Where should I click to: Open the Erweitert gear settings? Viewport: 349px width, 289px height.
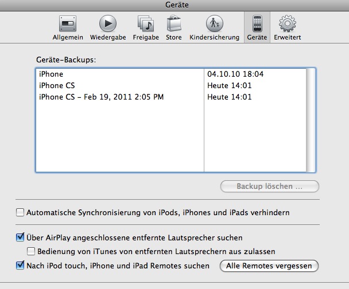click(x=287, y=25)
